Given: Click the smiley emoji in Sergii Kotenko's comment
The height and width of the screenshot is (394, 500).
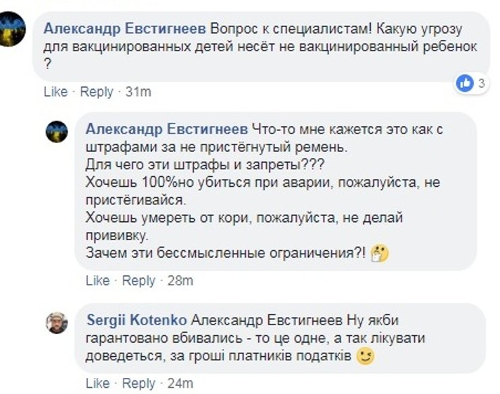Looking at the screenshot, I should tap(365, 356).
